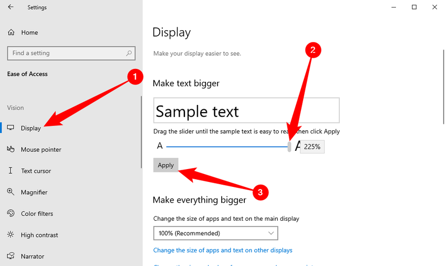Select the Color filters palette icon
This screenshot has height=266, width=445.
(10, 213)
